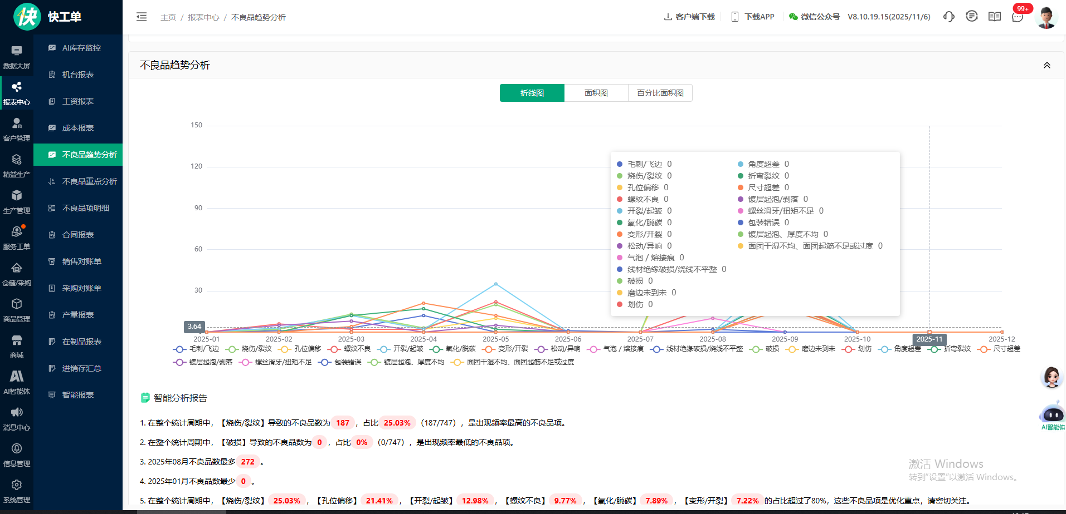Go to 客户管理 in left sidebar
The width and height of the screenshot is (1066, 514).
point(17,130)
